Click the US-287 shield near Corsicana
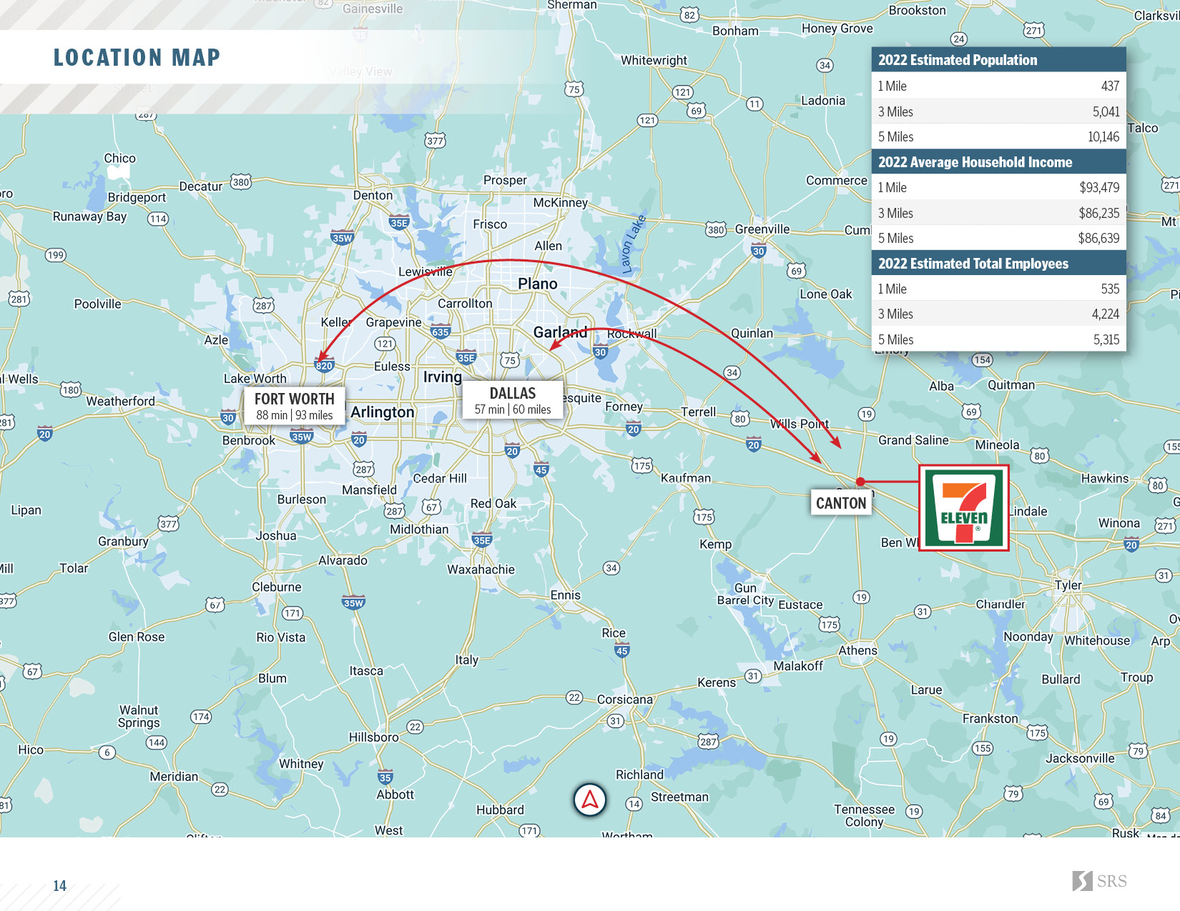This screenshot has height=911, width=1180. (709, 742)
